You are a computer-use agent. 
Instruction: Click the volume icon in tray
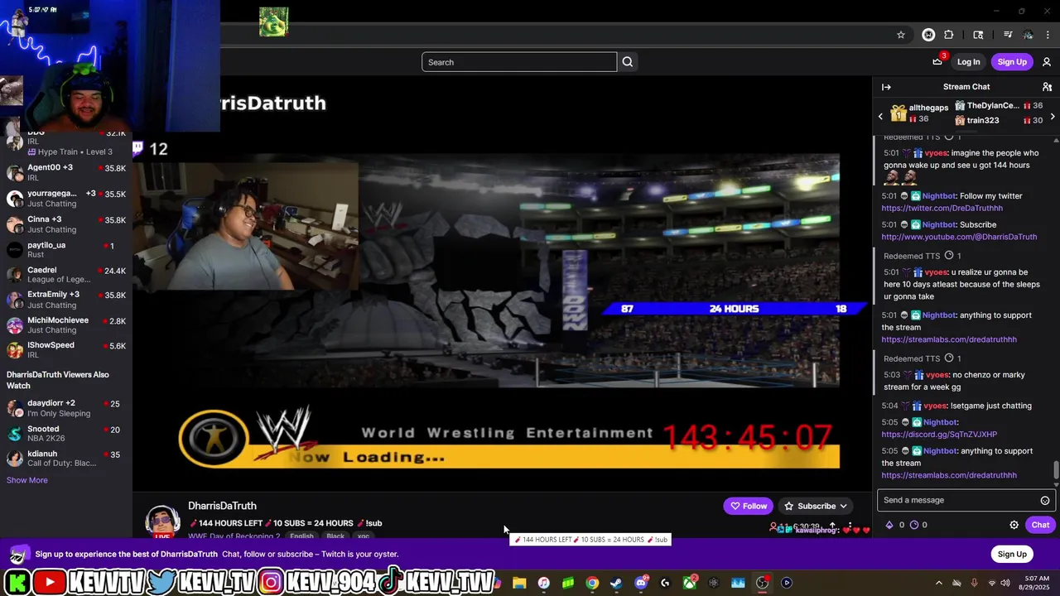pos(1005,583)
